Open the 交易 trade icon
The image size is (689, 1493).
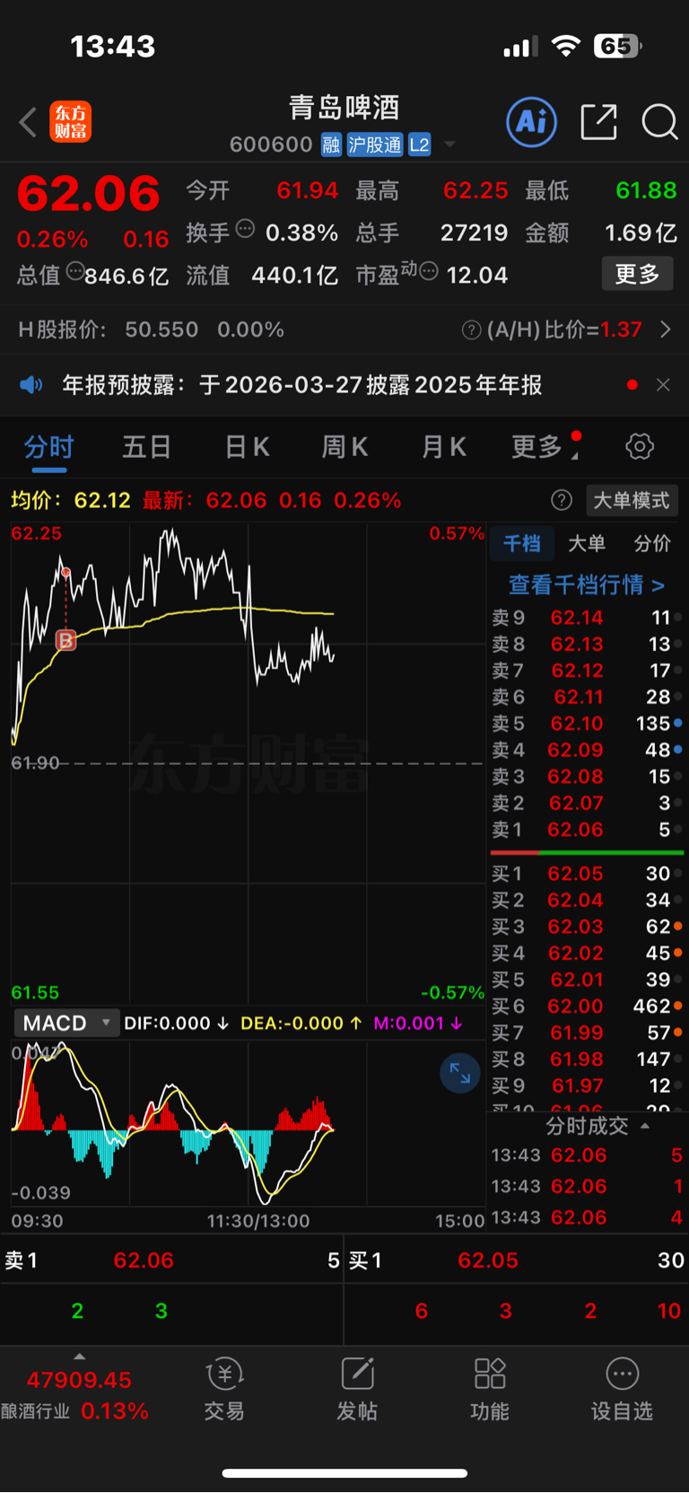pyautogui.click(x=224, y=1389)
